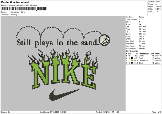Click the Trims value 34

coord(140,24)
